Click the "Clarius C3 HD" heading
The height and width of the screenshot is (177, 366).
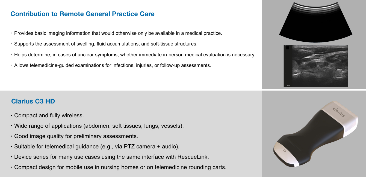point(33,102)
